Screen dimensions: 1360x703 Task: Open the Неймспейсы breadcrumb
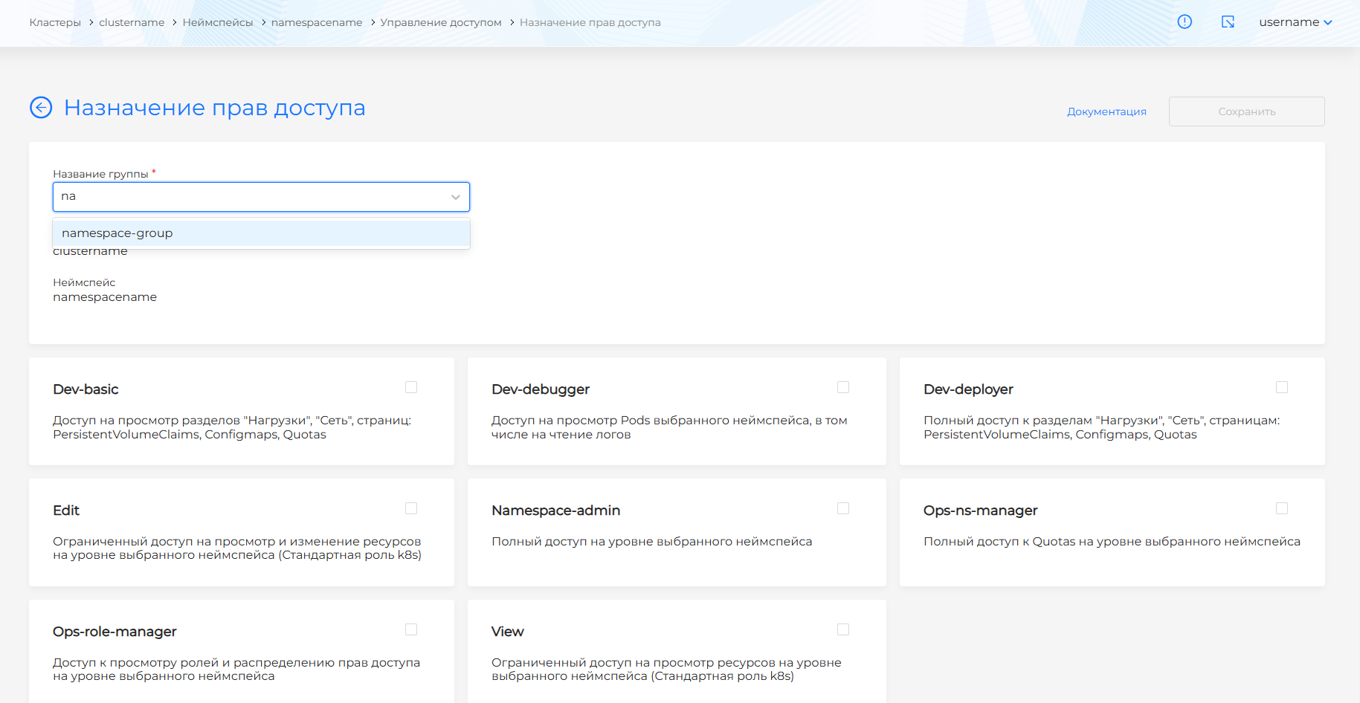pyautogui.click(x=218, y=22)
